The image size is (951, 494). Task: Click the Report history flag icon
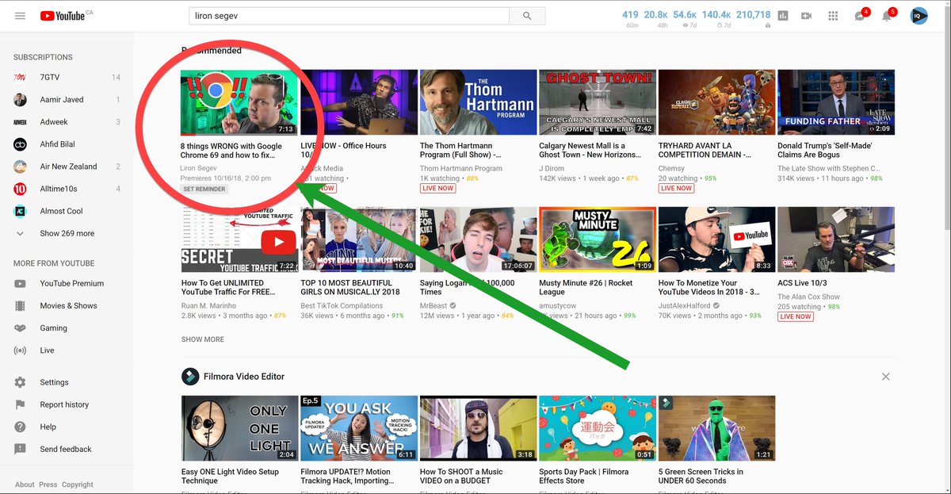(x=21, y=404)
